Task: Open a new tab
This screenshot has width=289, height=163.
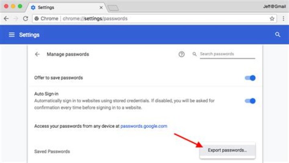Action: point(113,7)
